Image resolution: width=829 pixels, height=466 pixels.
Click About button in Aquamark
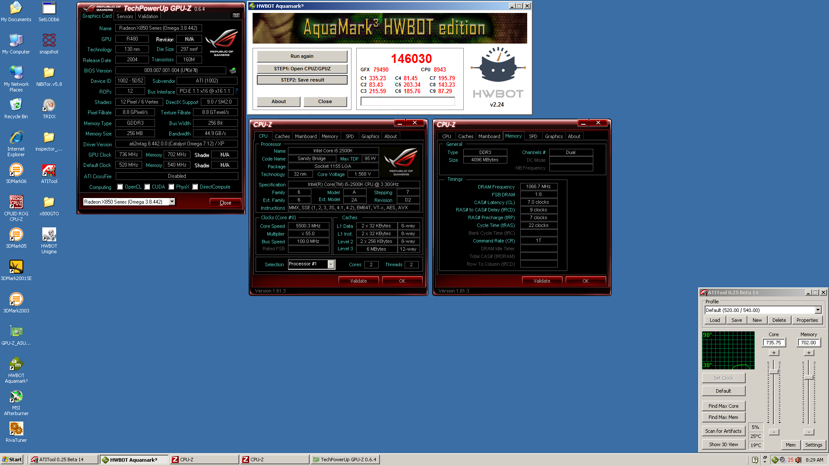pyautogui.click(x=278, y=101)
